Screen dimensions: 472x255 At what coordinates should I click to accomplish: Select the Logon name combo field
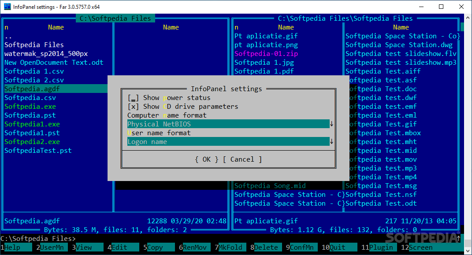[228, 142]
